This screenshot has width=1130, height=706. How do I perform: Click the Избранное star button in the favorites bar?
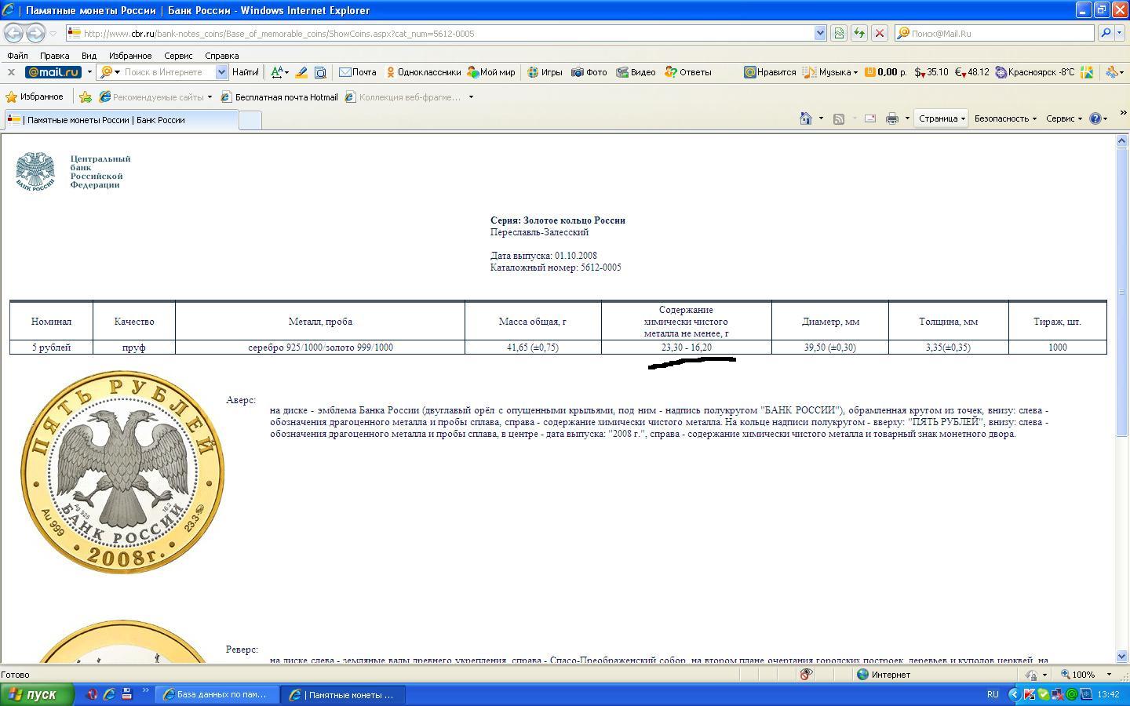[x=35, y=97]
